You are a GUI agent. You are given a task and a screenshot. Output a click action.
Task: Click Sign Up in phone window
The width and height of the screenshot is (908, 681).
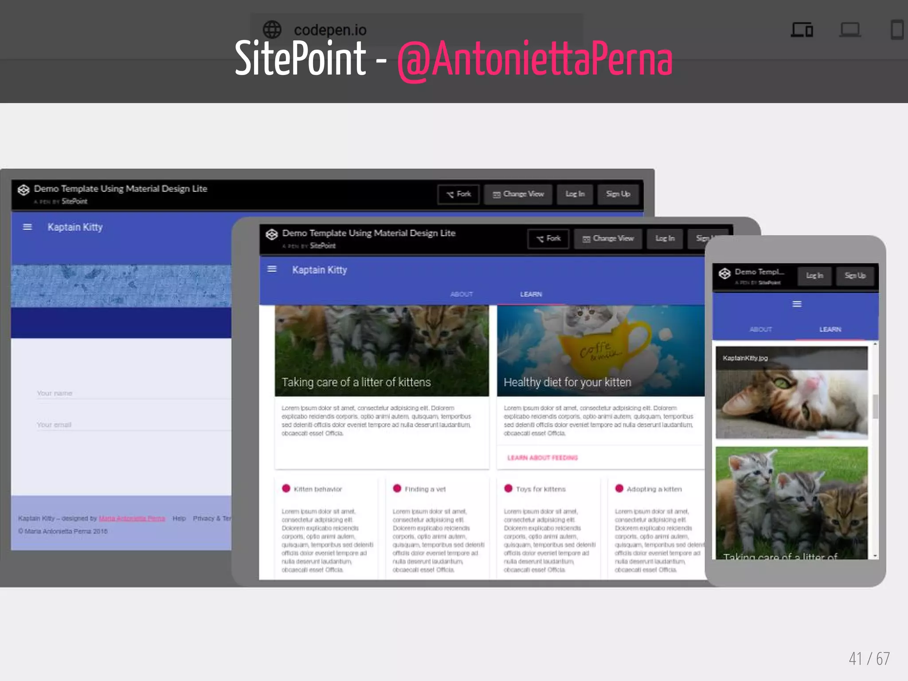point(855,276)
